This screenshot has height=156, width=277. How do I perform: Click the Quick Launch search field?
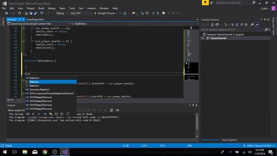(233, 3)
